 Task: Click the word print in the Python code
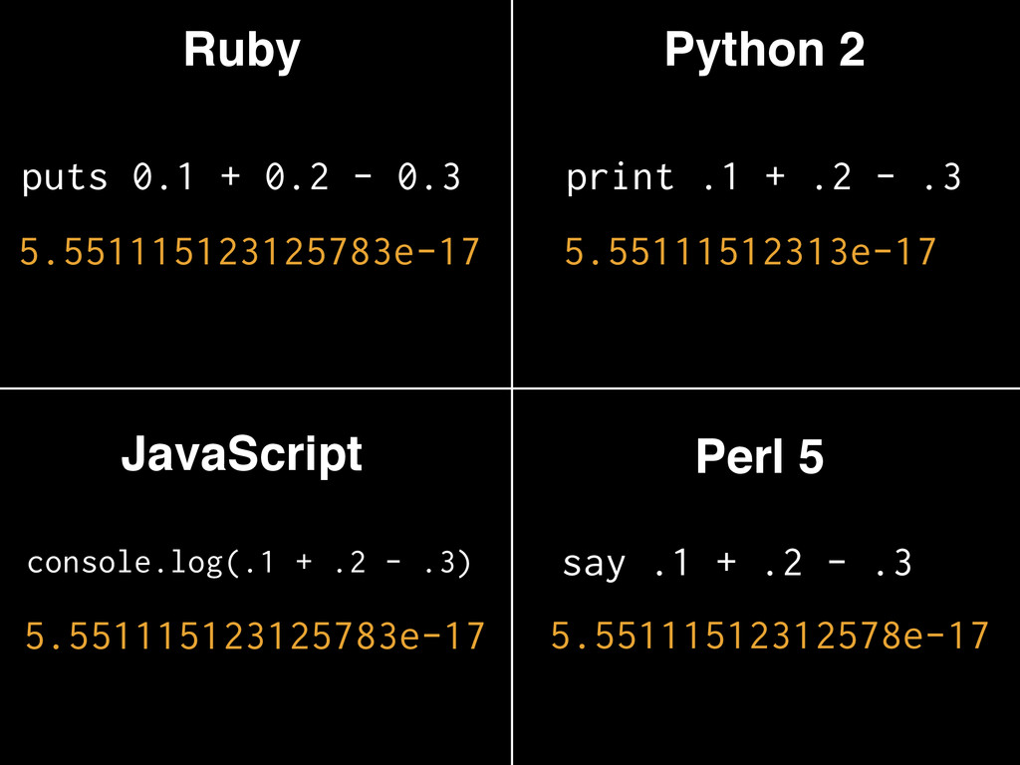click(620, 178)
